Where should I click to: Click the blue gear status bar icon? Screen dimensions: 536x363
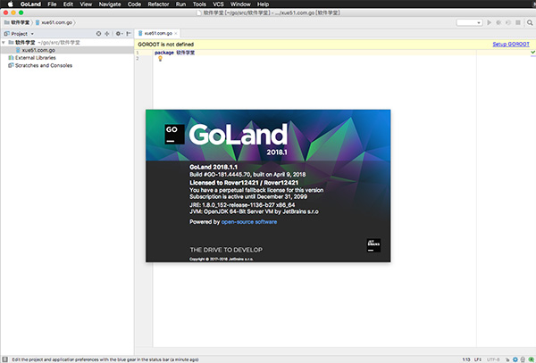point(515,359)
